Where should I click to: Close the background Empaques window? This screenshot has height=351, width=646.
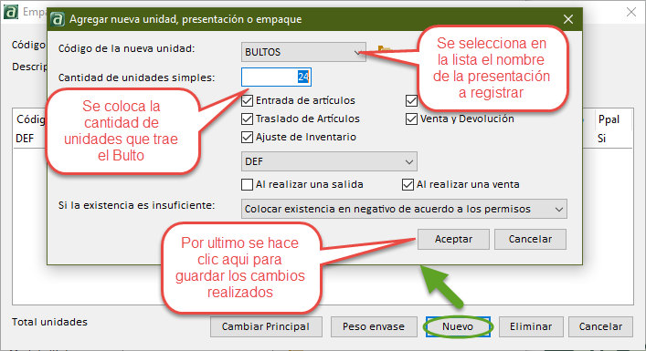point(631,12)
